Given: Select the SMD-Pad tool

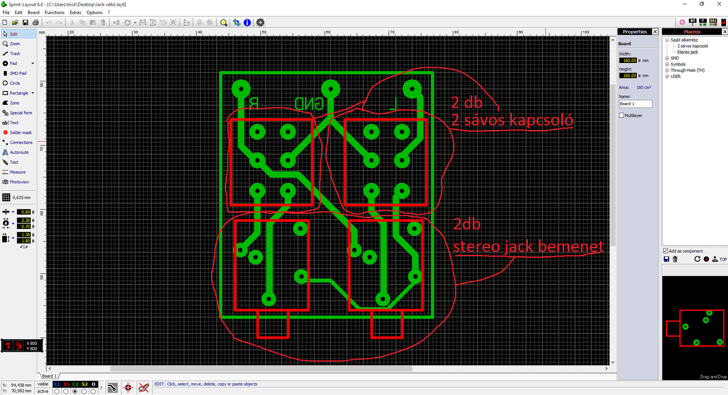Looking at the screenshot, I should point(18,73).
